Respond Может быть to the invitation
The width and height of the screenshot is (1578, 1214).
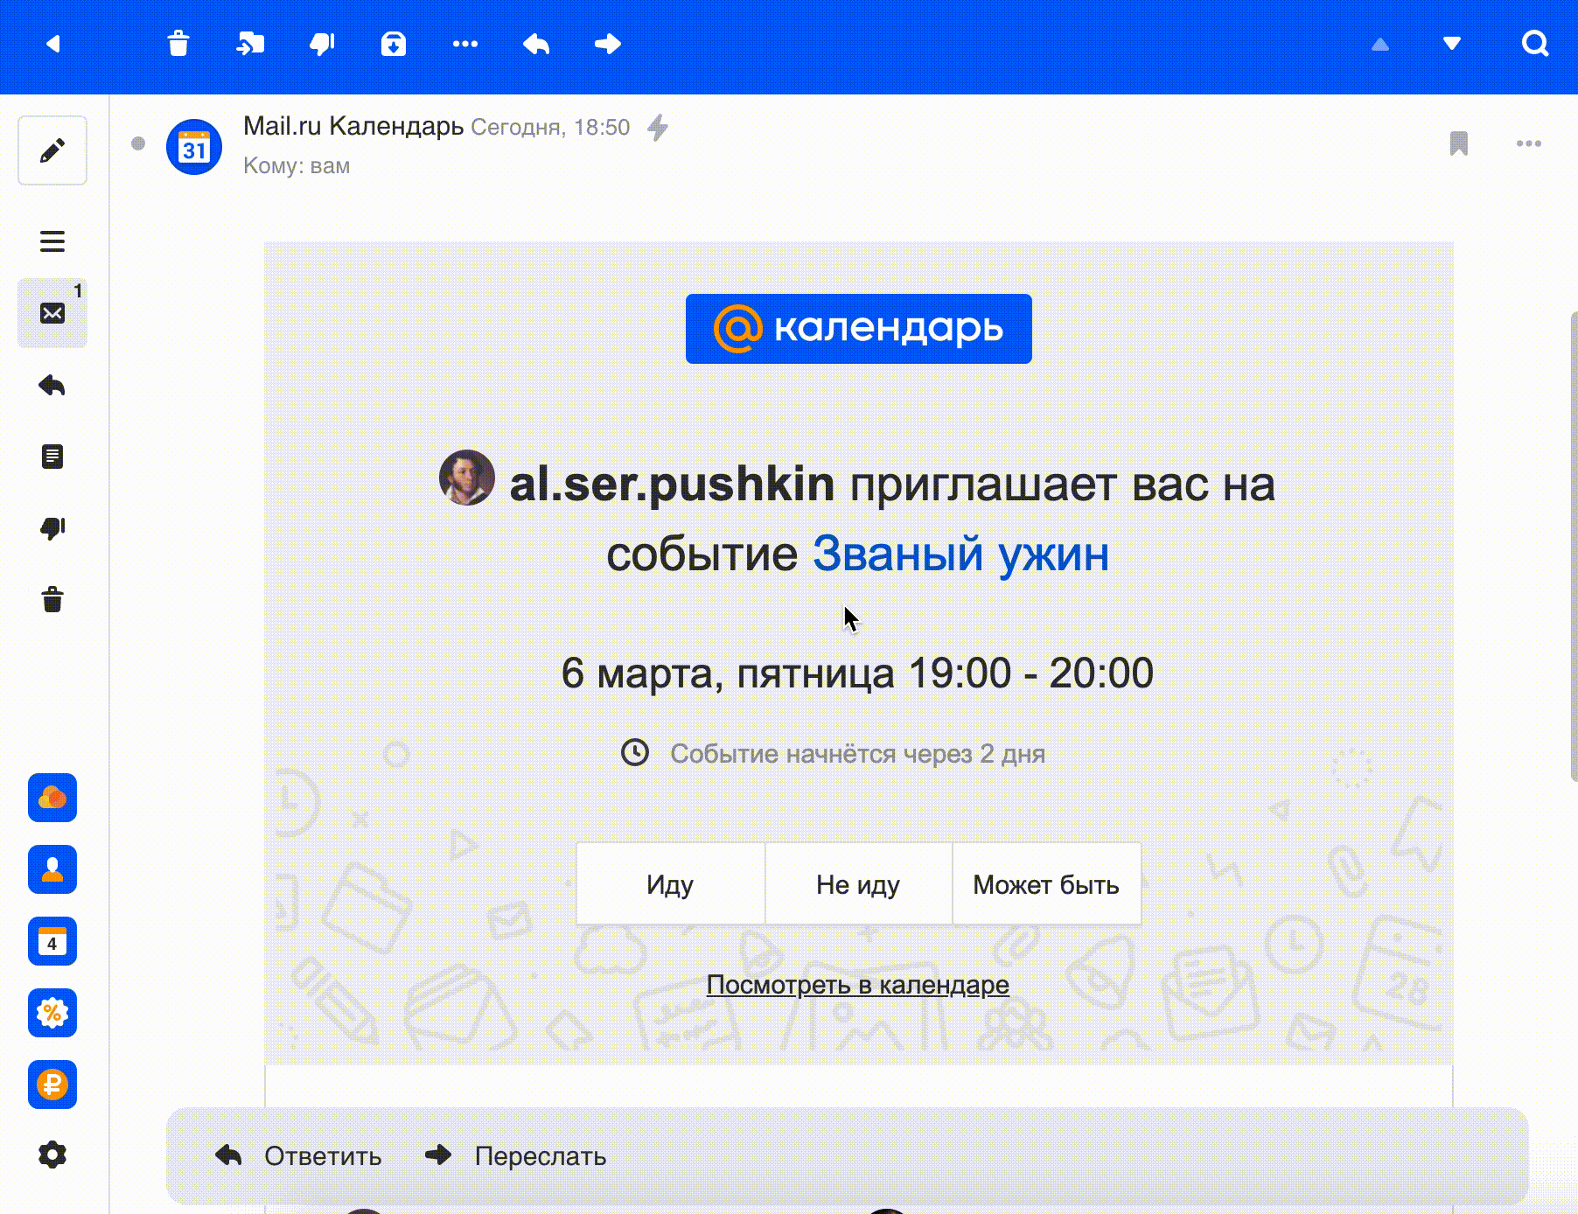pos(1046,883)
